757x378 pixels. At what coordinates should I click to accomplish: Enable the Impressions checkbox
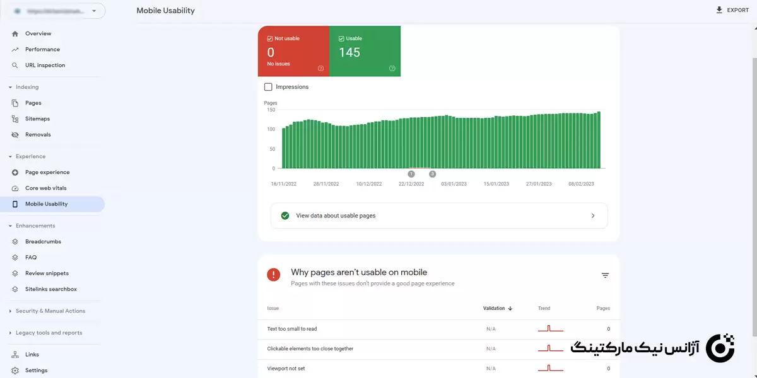point(268,87)
